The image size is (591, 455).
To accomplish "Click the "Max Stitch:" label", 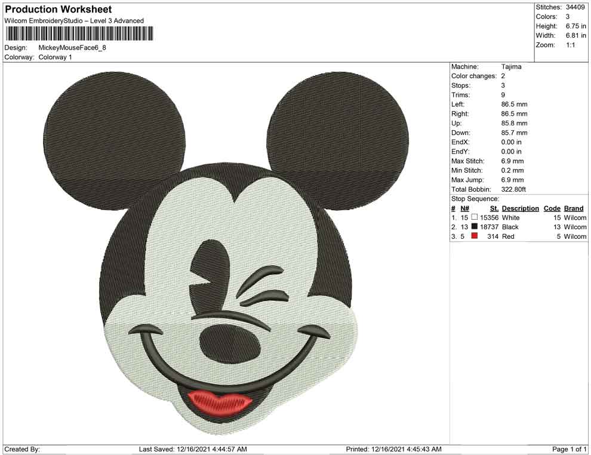I will pos(468,161).
